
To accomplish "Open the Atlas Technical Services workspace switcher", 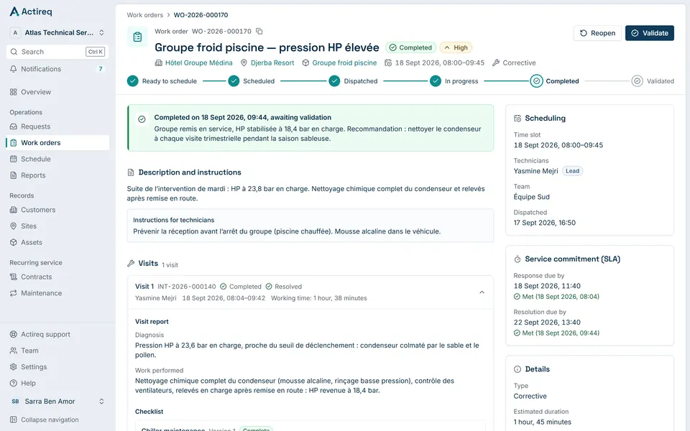I will (x=57, y=32).
